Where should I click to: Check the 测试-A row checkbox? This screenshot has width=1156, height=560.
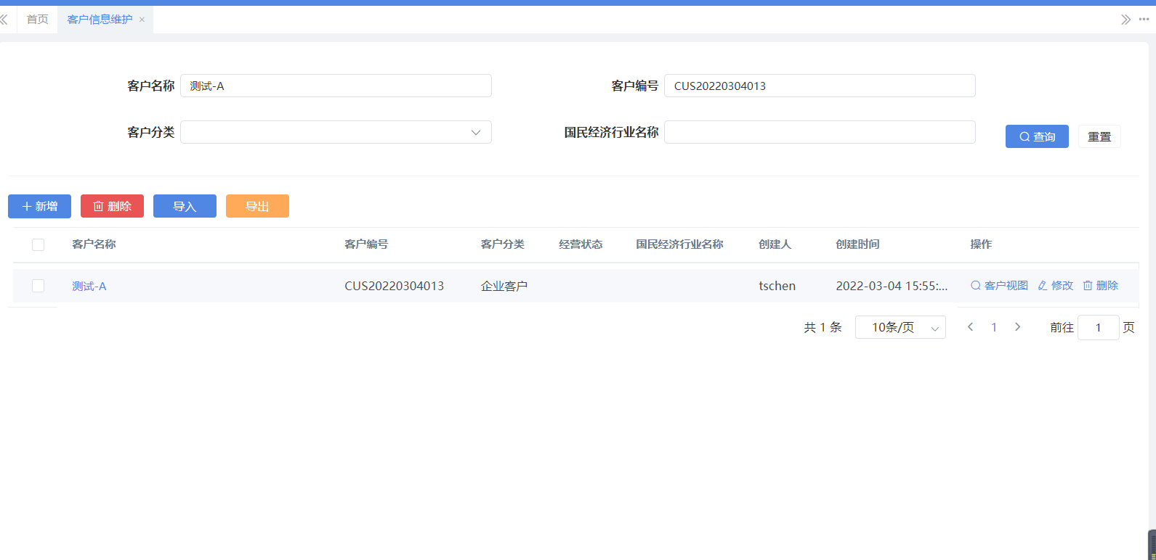pyautogui.click(x=38, y=286)
